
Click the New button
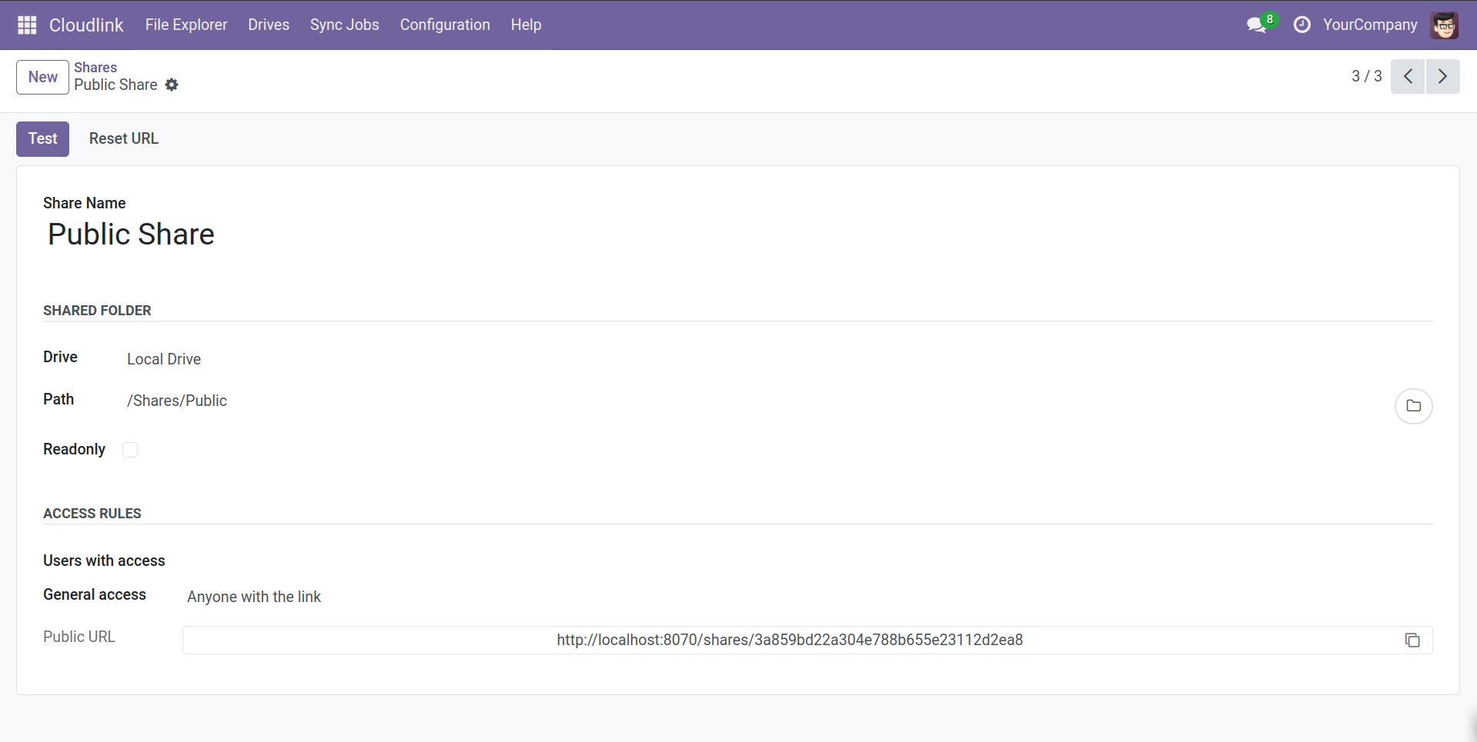[x=42, y=78]
